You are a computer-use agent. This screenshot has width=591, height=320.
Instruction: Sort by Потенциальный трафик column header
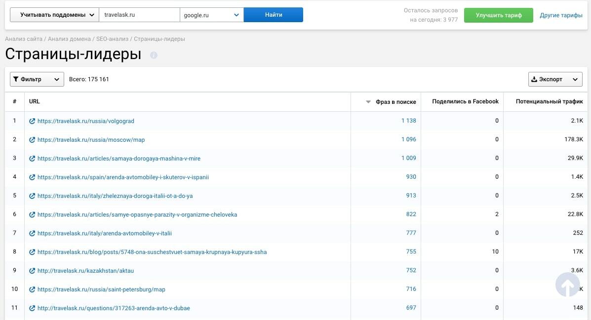tap(549, 101)
